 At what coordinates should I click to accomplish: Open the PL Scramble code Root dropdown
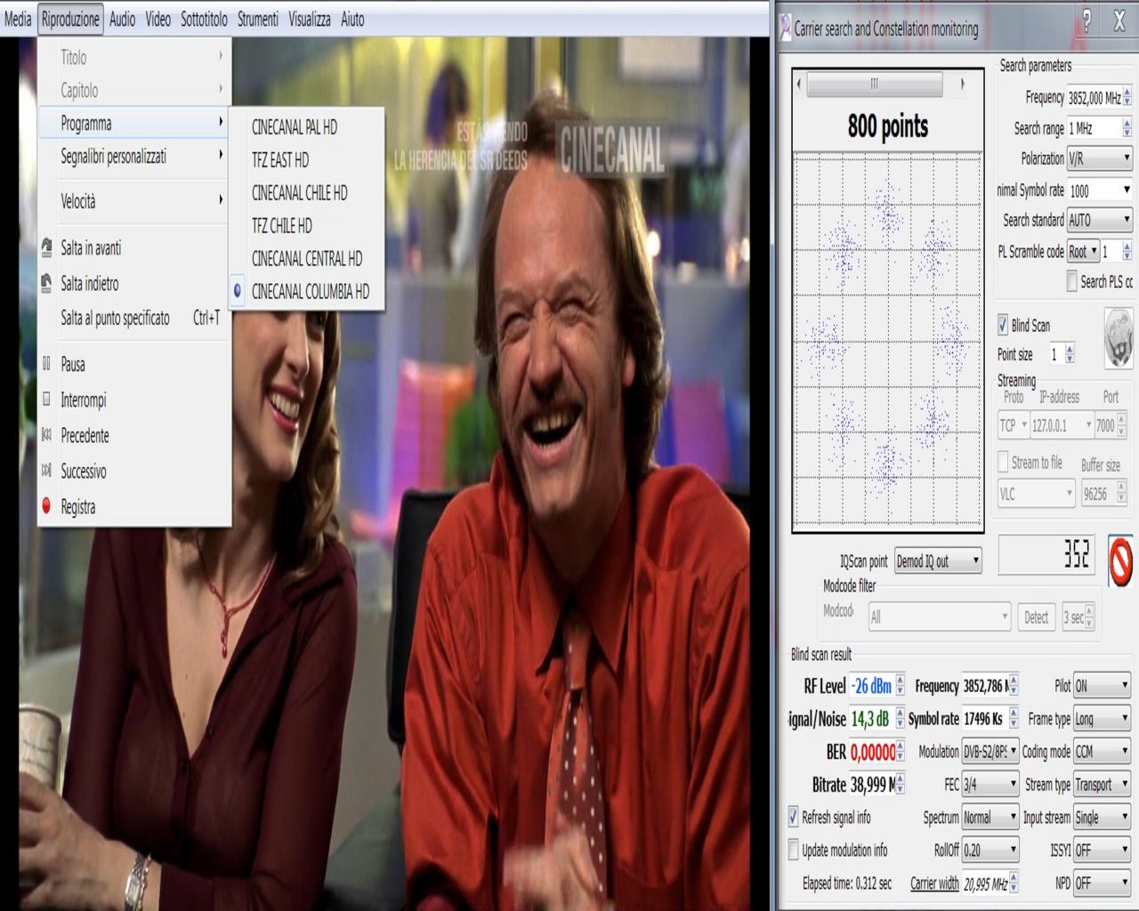click(x=1083, y=251)
